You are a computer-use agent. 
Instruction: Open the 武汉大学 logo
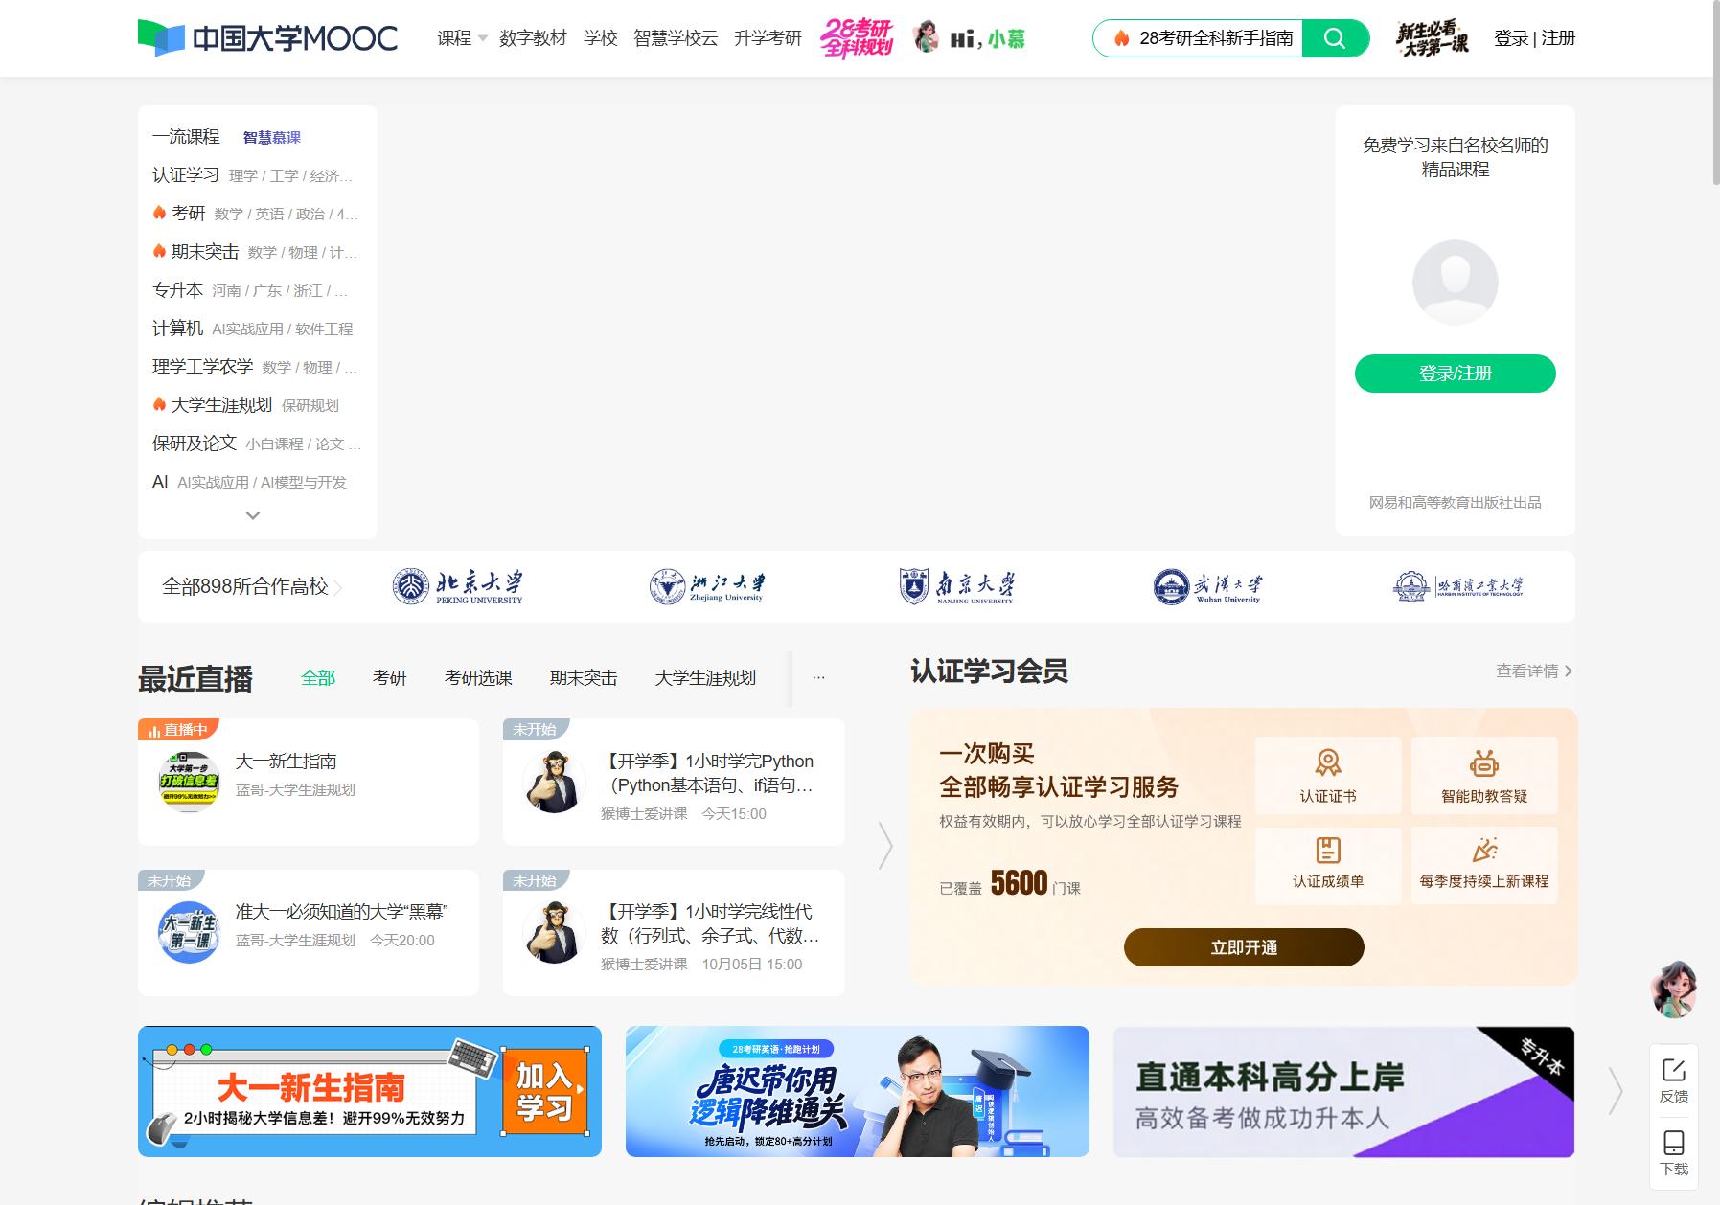pyautogui.click(x=1207, y=586)
